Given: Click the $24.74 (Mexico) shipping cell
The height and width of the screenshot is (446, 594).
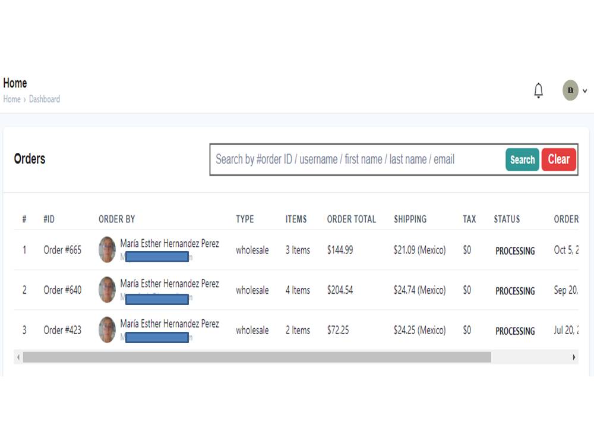Looking at the screenshot, I should click(420, 290).
